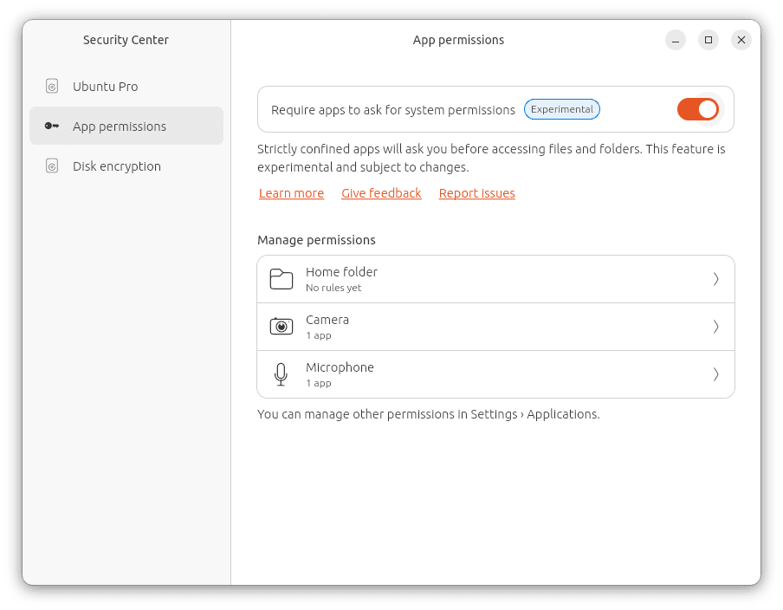The image size is (783, 610).
Task: Expand the Microphone row arrow
Action: (x=716, y=373)
